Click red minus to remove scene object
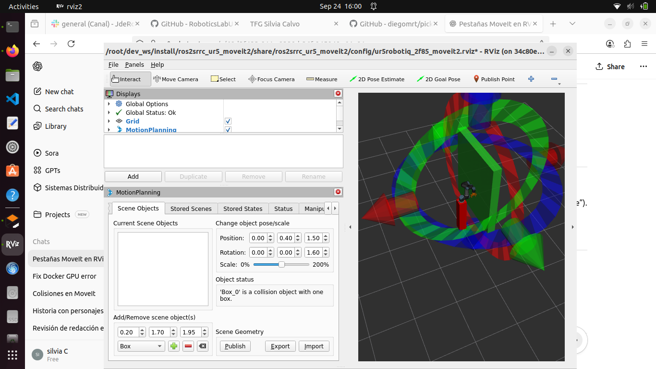Image resolution: width=656 pixels, height=369 pixels. [x=188, y=346]
